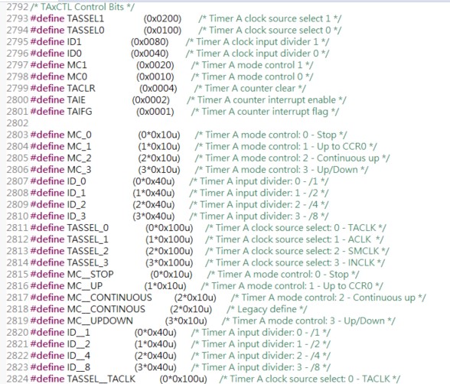
Task: Place cursor on TASSEL1 macro name
Action: point(85,18)
